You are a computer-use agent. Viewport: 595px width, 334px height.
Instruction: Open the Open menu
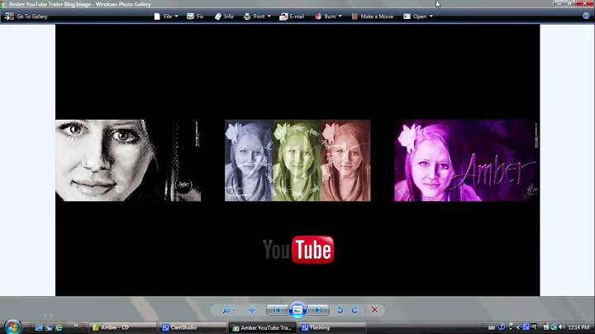pos(418,17)
